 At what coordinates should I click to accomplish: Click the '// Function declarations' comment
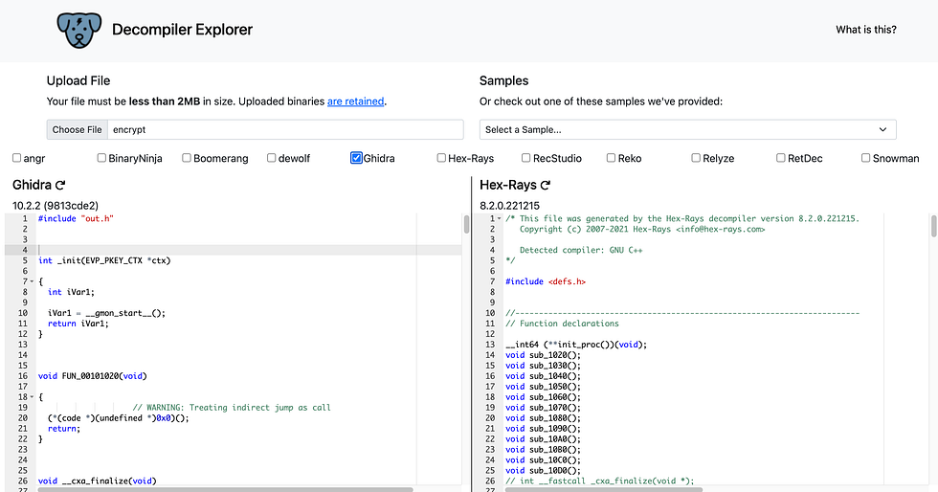click(563, 324)
